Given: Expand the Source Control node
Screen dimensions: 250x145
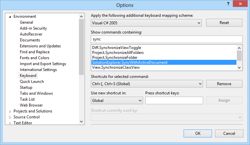Looking at the screenshot, I should coord(10,117).
